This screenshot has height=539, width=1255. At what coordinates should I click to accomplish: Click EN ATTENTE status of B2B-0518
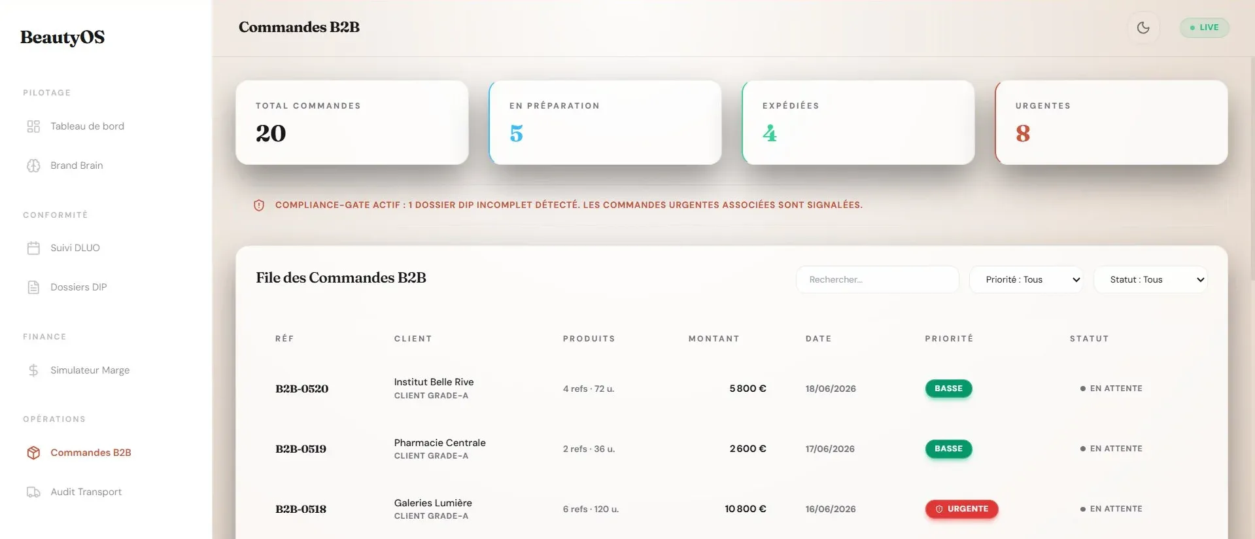(x=1111, y=509)
